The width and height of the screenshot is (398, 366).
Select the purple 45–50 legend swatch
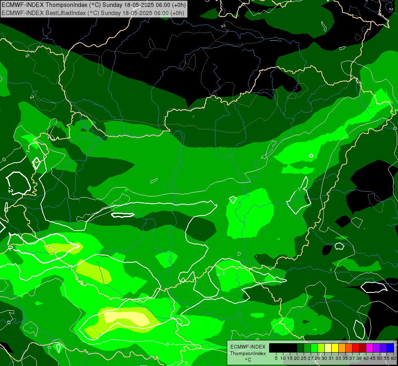(377, 348)
